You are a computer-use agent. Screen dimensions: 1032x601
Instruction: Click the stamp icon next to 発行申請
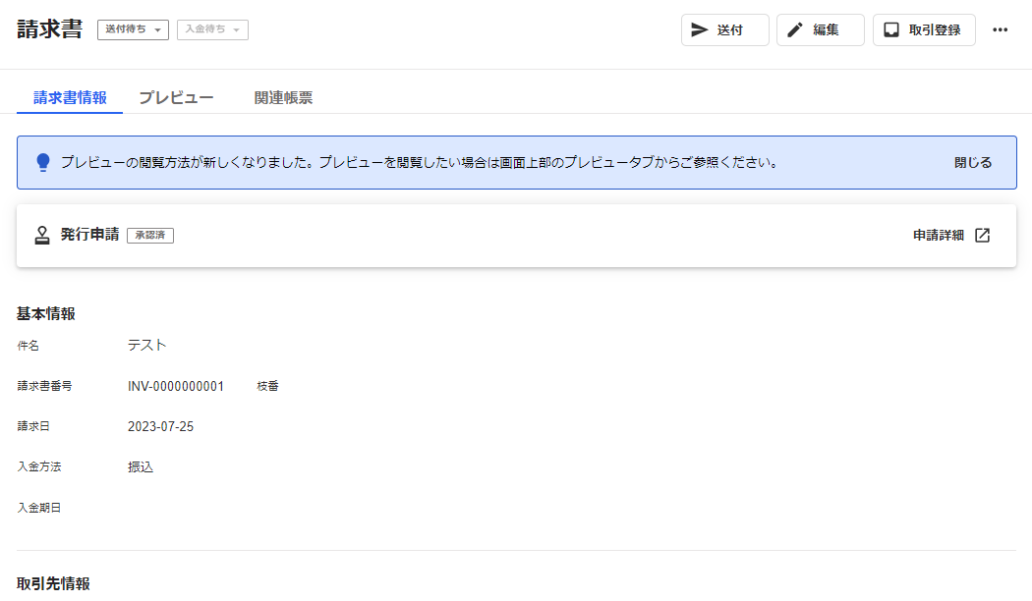point(42,235)
